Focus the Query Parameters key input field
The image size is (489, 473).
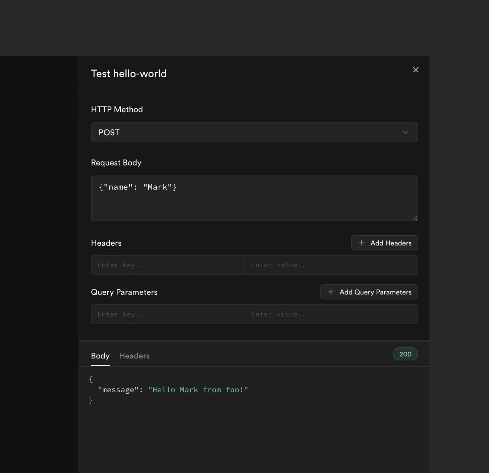168,314
